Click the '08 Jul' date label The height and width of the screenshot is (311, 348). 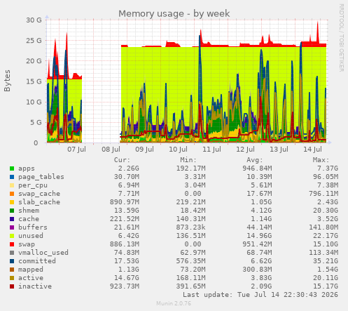[111, 150]
